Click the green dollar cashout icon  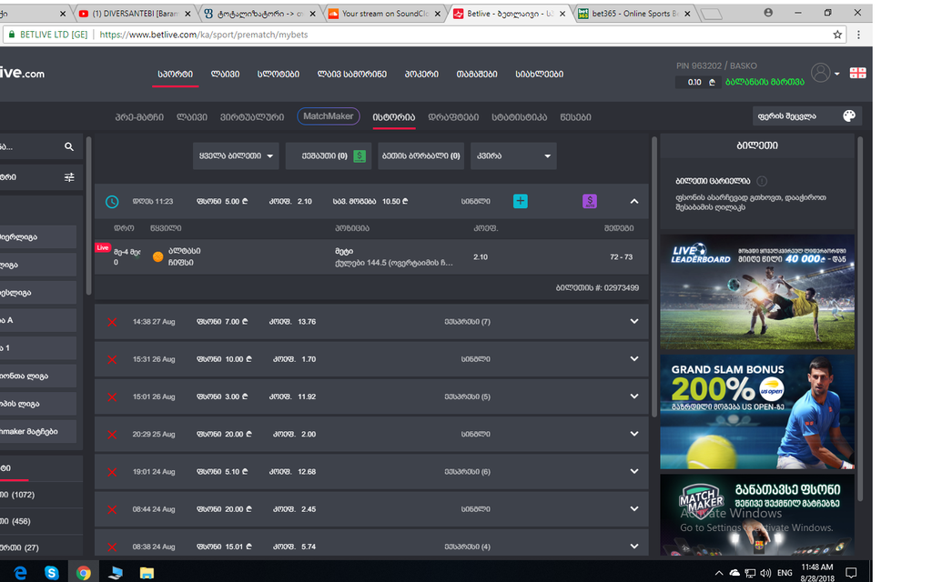click(360, 156)
